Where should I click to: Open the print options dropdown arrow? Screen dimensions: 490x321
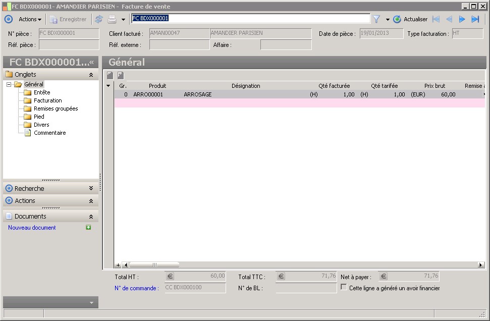point(123,20)
